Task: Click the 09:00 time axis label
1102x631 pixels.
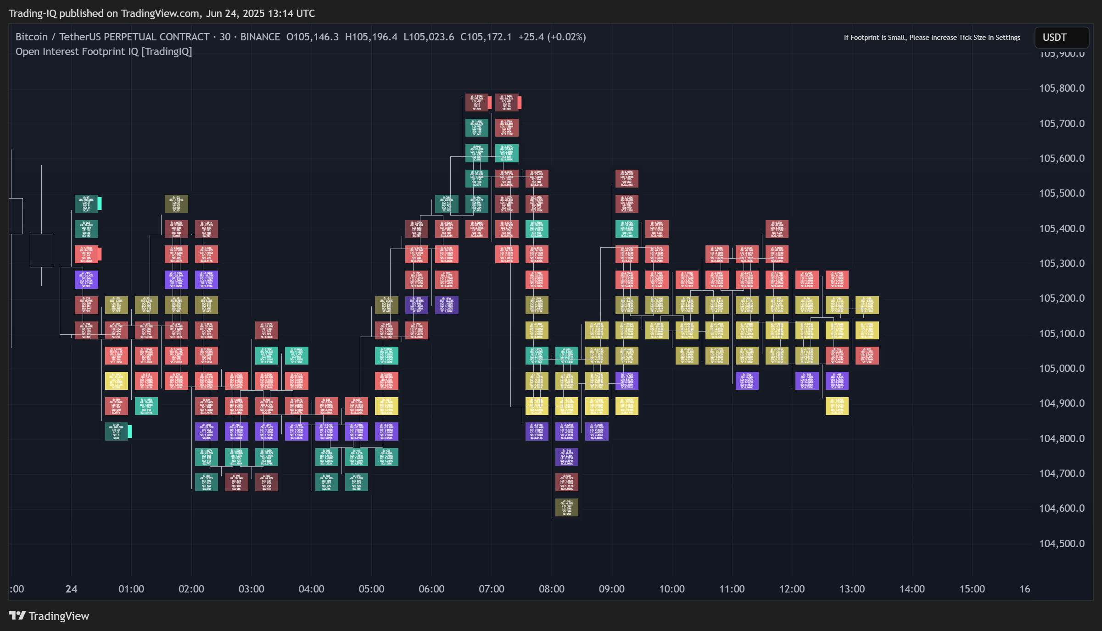Action: point(612,589)
